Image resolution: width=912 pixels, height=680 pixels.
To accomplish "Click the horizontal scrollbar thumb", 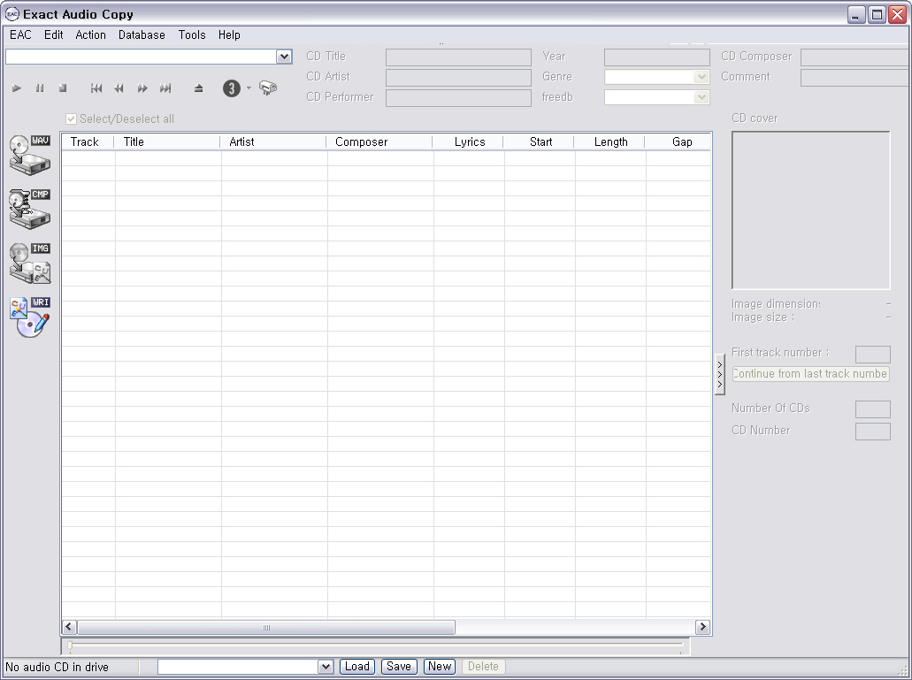I will (x=266, y=627).
